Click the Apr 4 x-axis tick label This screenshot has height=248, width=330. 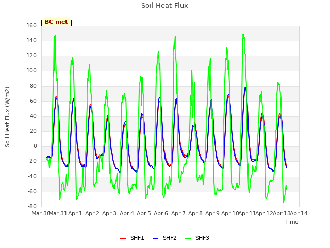click(x=127, y=213)
